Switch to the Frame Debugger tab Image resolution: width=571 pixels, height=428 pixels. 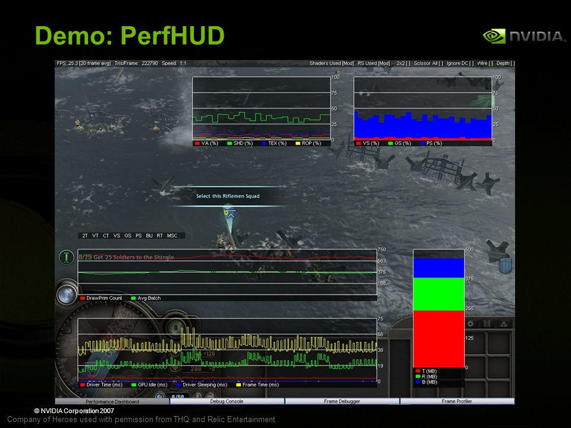click(342, 401)
